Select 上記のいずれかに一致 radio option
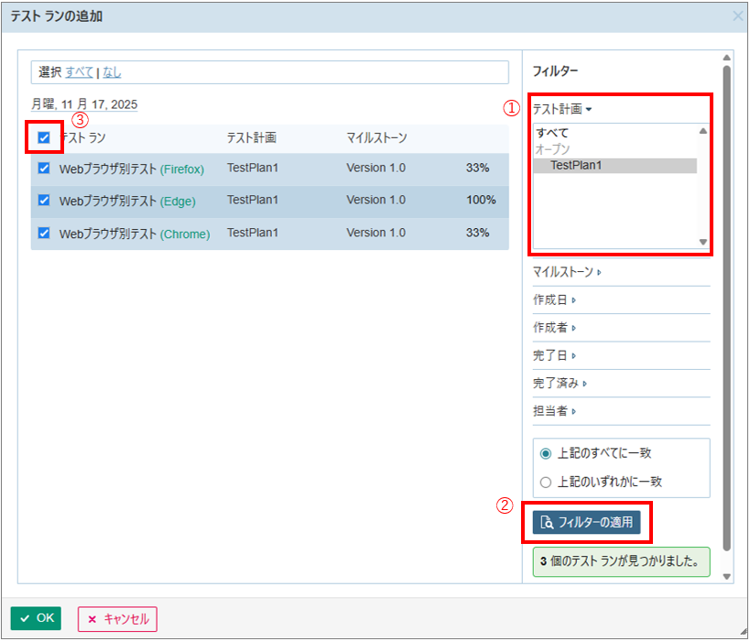Image resolution: width=750 pixels, height=641 pixels. 546,482
